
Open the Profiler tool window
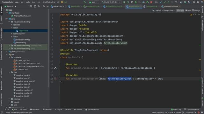click(x=78, y=110)
